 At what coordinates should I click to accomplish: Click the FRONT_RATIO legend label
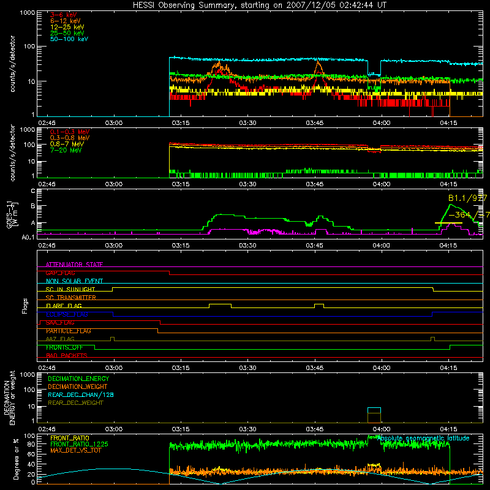(x=70, y=438)
